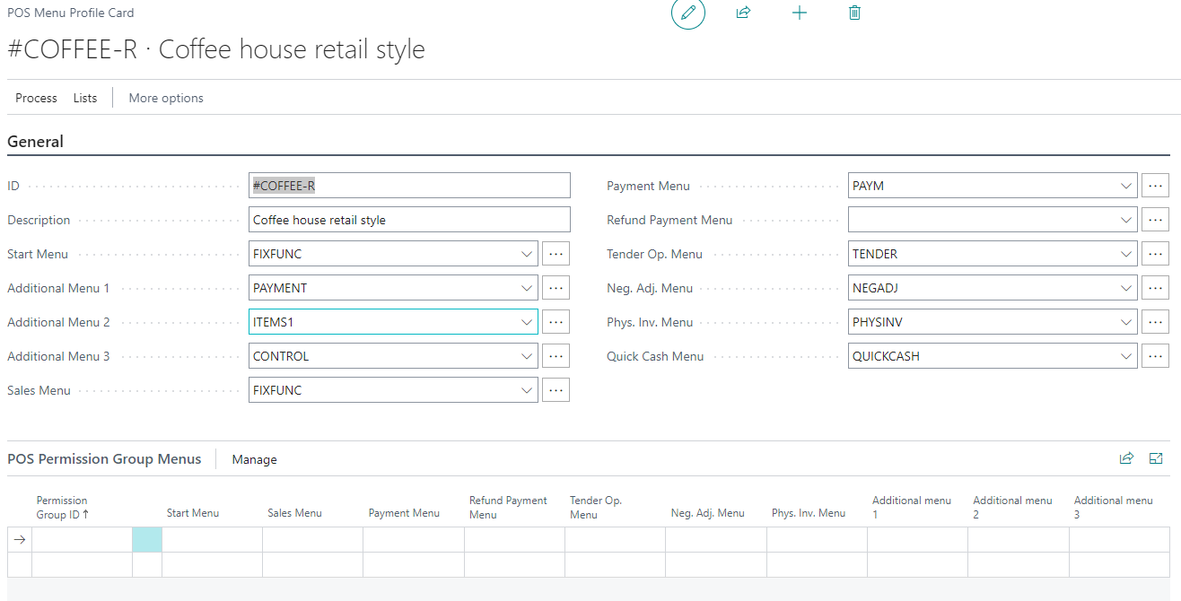Click share icon in Permission Group Menus

tap(1126, 458)
